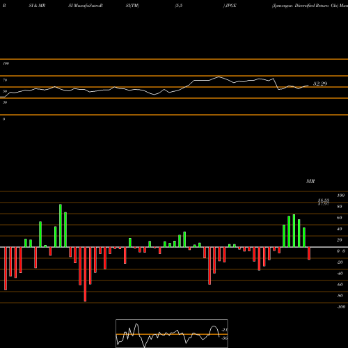
Task: Click the MR axis label -60
Action: tap(340, 285)
